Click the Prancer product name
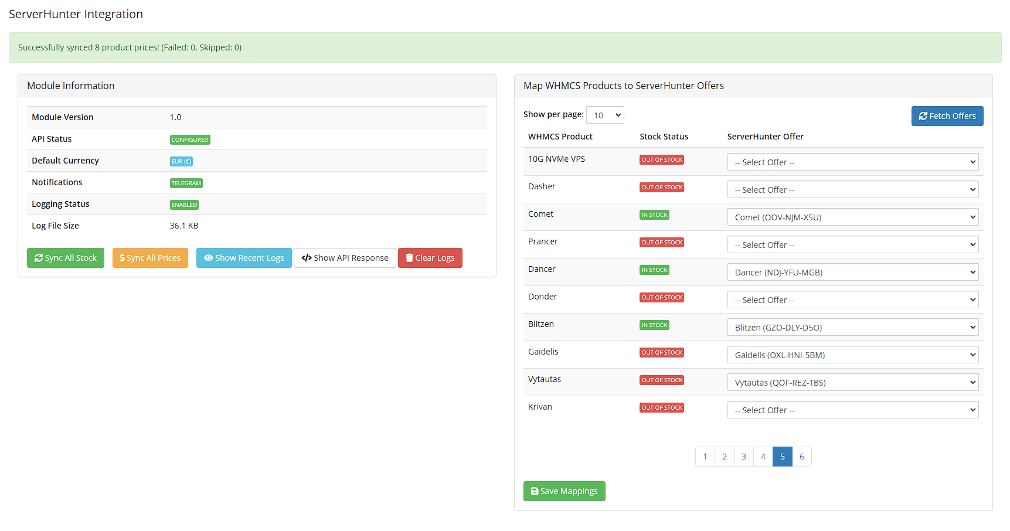The height and width of the screenshot is (531, 1010). point(543,241)
